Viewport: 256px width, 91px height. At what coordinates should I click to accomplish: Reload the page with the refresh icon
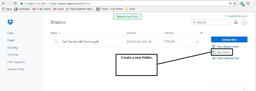click(15, 4)
